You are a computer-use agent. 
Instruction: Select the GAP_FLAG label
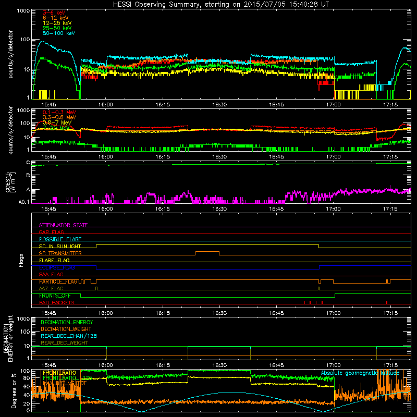click(51, 232)
